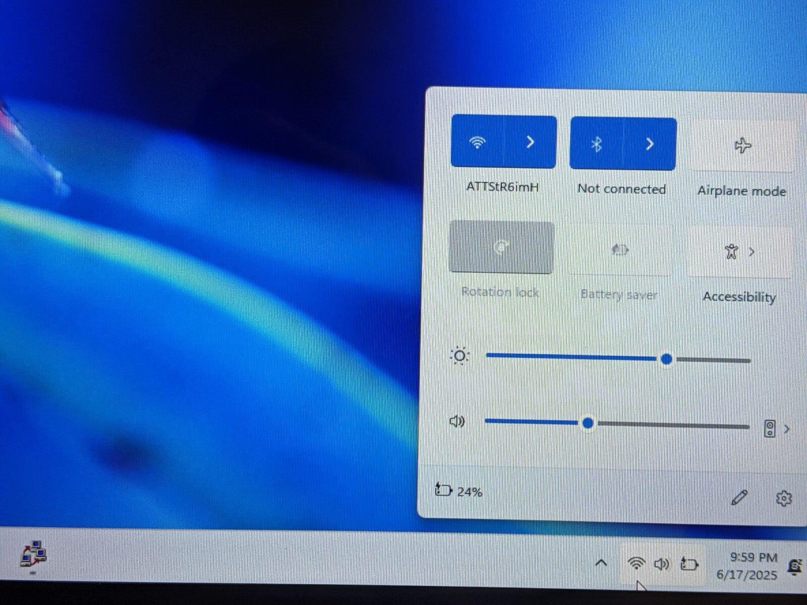Screen dimensions: 807x605
Task: Select a sound output device icon
Action: (770, 429)
